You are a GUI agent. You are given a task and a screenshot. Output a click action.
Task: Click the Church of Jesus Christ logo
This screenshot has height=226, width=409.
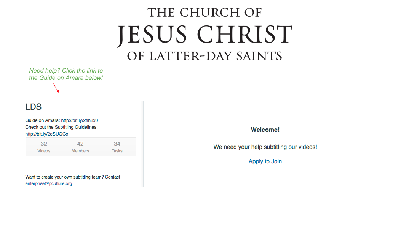tap(205, 34)
